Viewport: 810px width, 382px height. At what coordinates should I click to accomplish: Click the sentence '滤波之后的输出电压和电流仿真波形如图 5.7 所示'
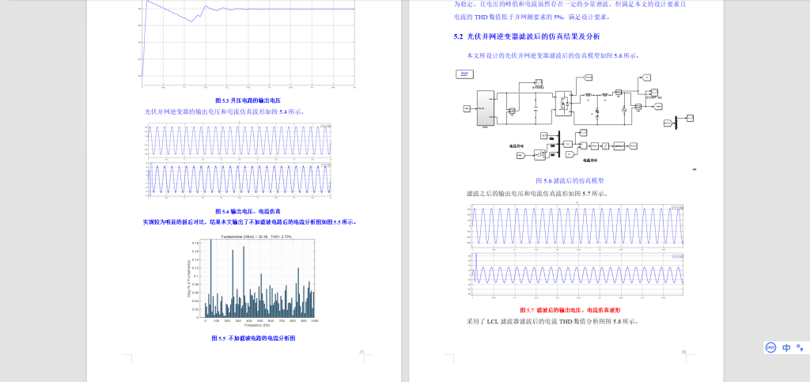click(537, 194)
